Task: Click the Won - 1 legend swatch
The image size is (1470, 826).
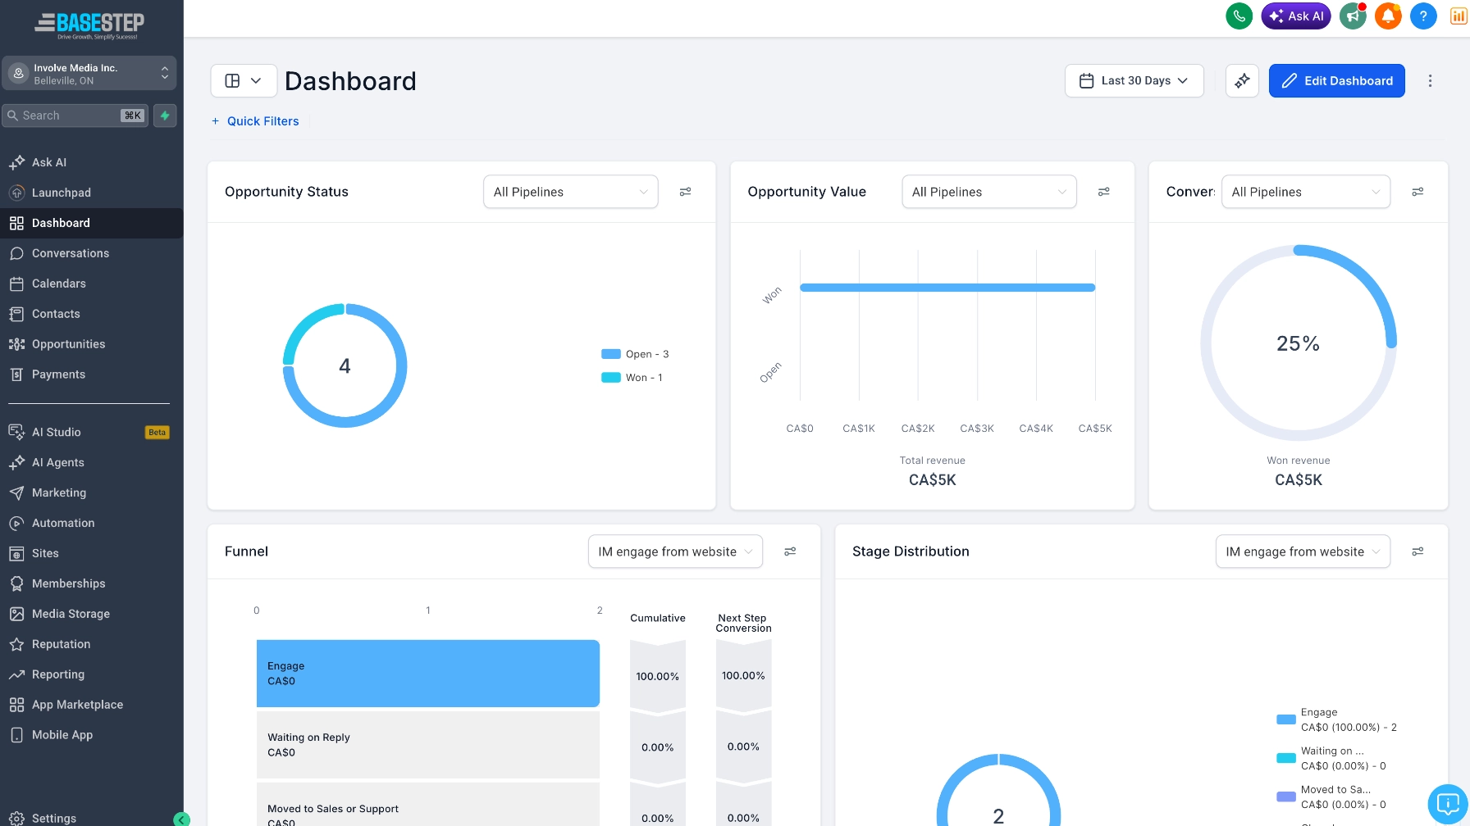Action: [610, 378]
